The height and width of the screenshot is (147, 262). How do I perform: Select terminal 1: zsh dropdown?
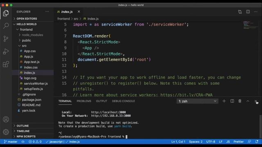coord(197,101)
